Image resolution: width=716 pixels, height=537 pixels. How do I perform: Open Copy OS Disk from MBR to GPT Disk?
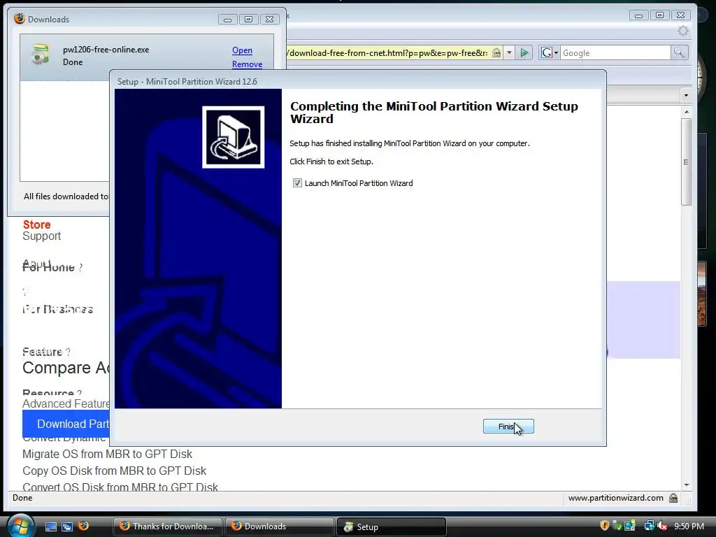[114, 471]
